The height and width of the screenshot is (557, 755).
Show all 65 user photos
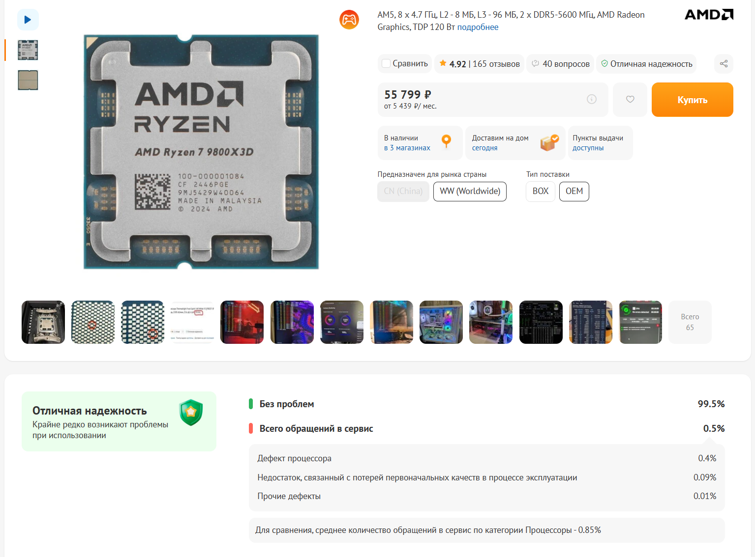(690, 322)
